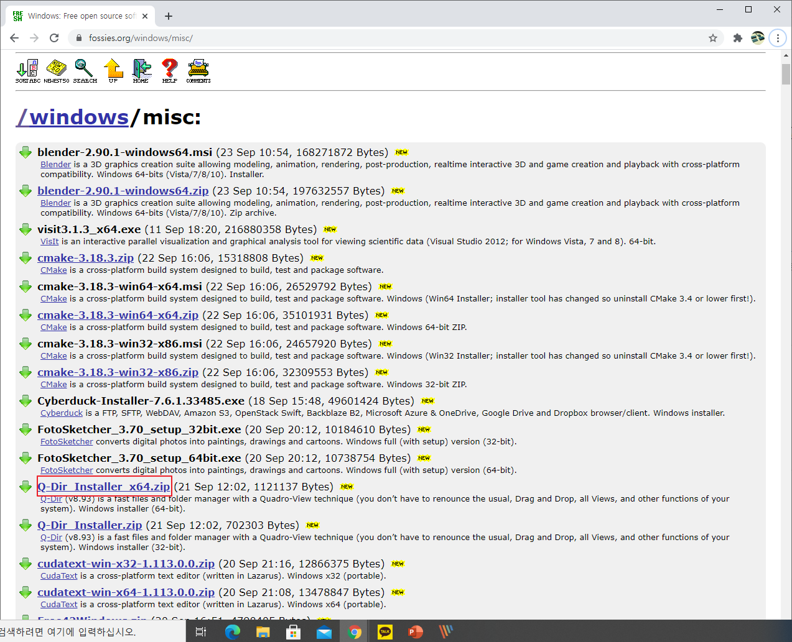Open Chrome three-dot menu
This screenshot has width=792, height=642.
(x=778, y=38)
